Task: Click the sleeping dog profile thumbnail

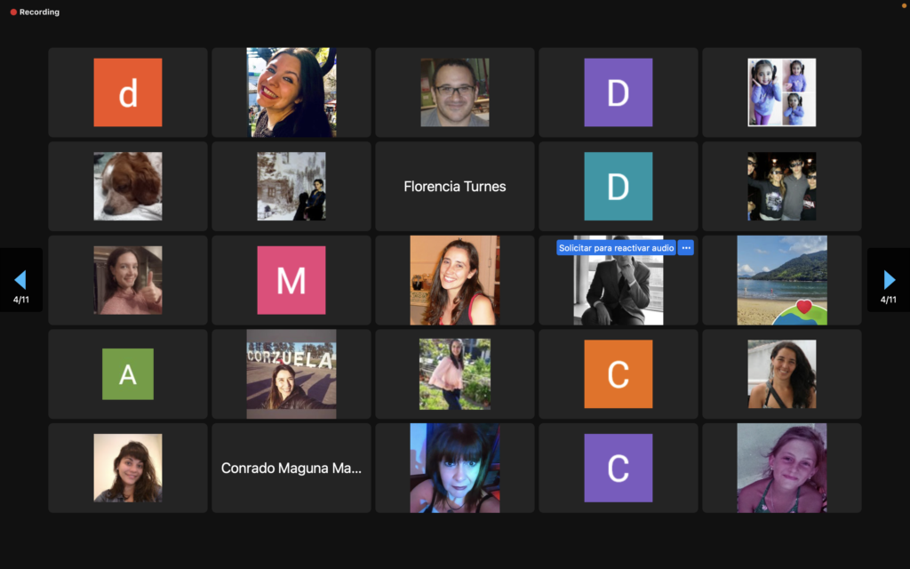Action: point(128,187)
